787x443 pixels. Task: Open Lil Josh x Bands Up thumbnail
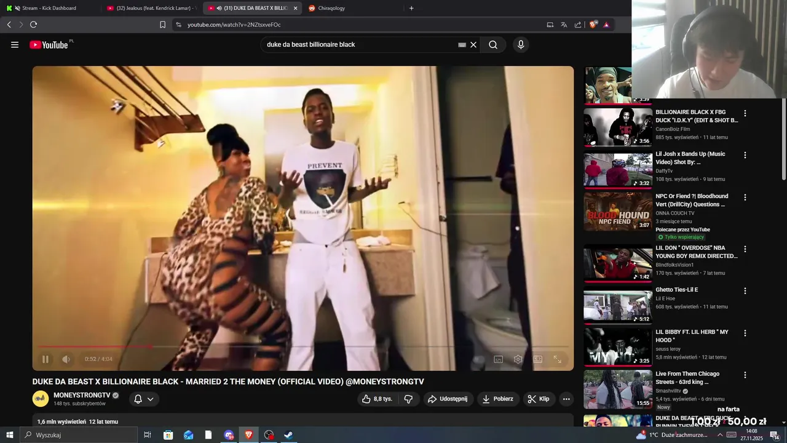[618, 169]
